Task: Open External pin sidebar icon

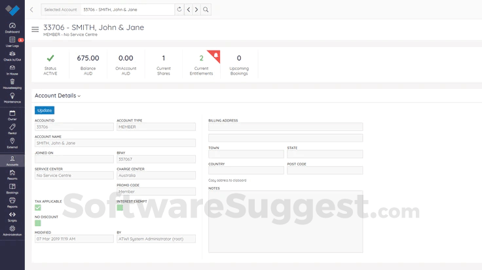Action: [12, 143]
